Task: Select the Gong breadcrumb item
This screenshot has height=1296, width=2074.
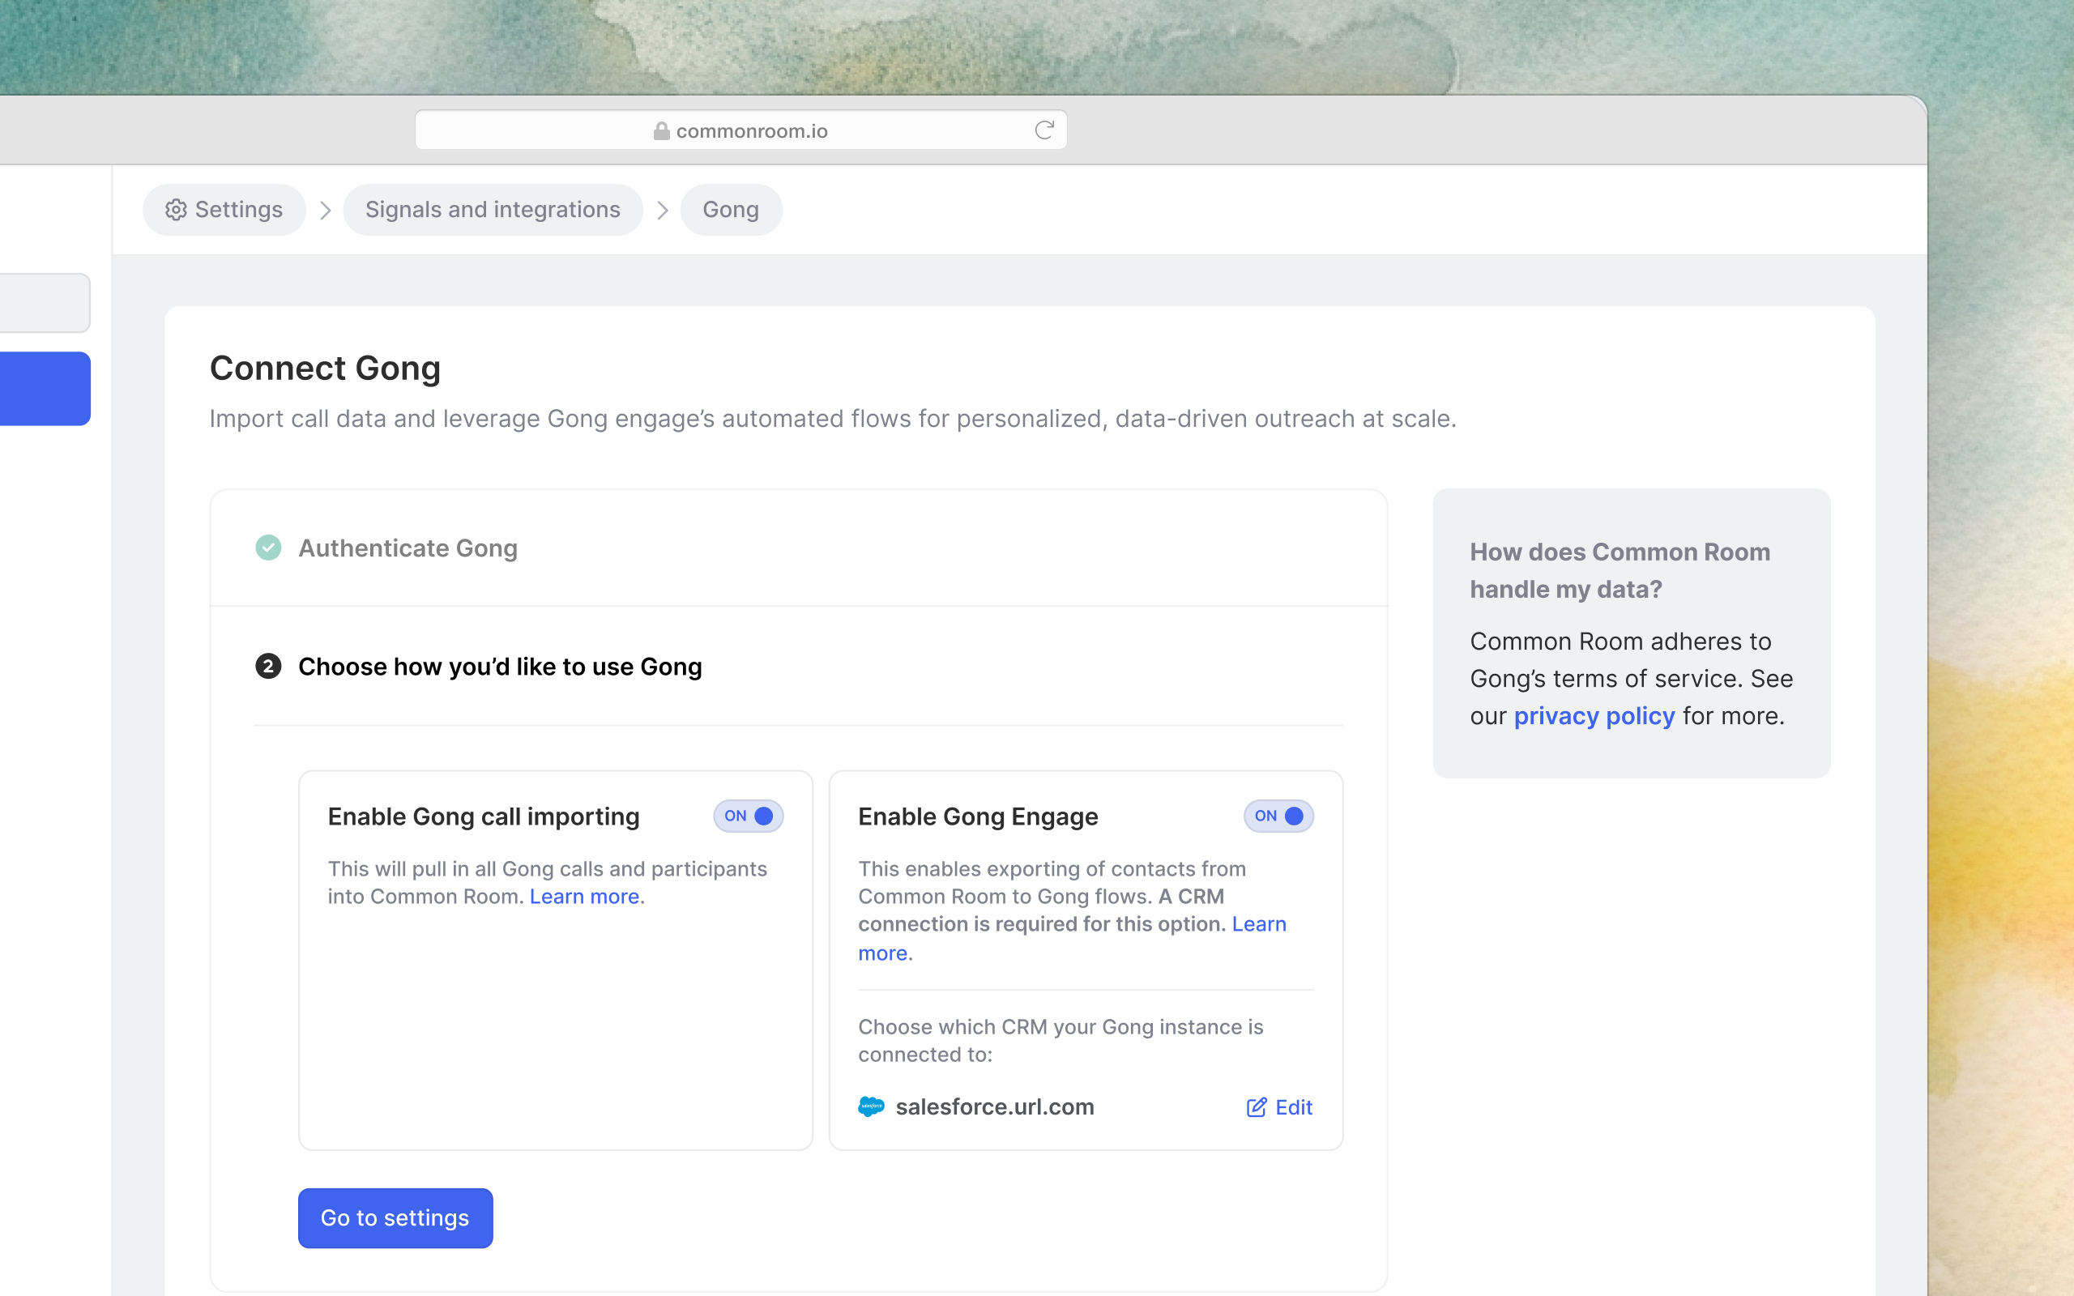Action: (x=730, y=210)
